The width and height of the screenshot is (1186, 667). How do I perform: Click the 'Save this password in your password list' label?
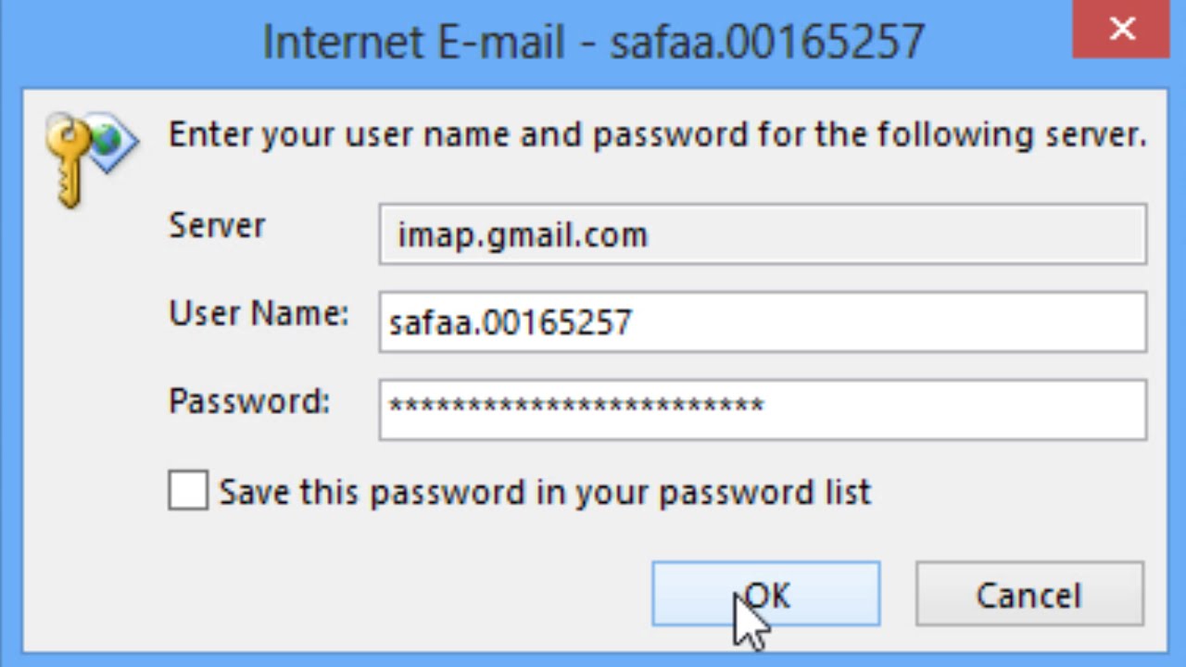coord(545,492)
